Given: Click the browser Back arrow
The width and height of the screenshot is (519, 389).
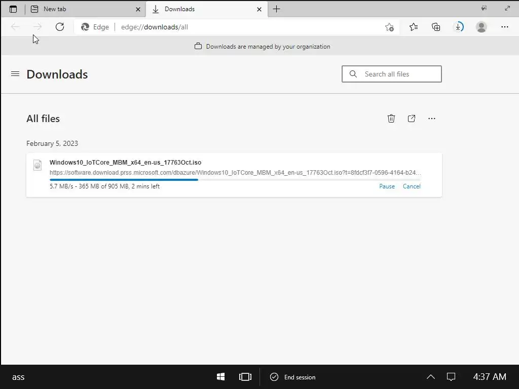Looking at the screenshot, I should pos(15,27).
